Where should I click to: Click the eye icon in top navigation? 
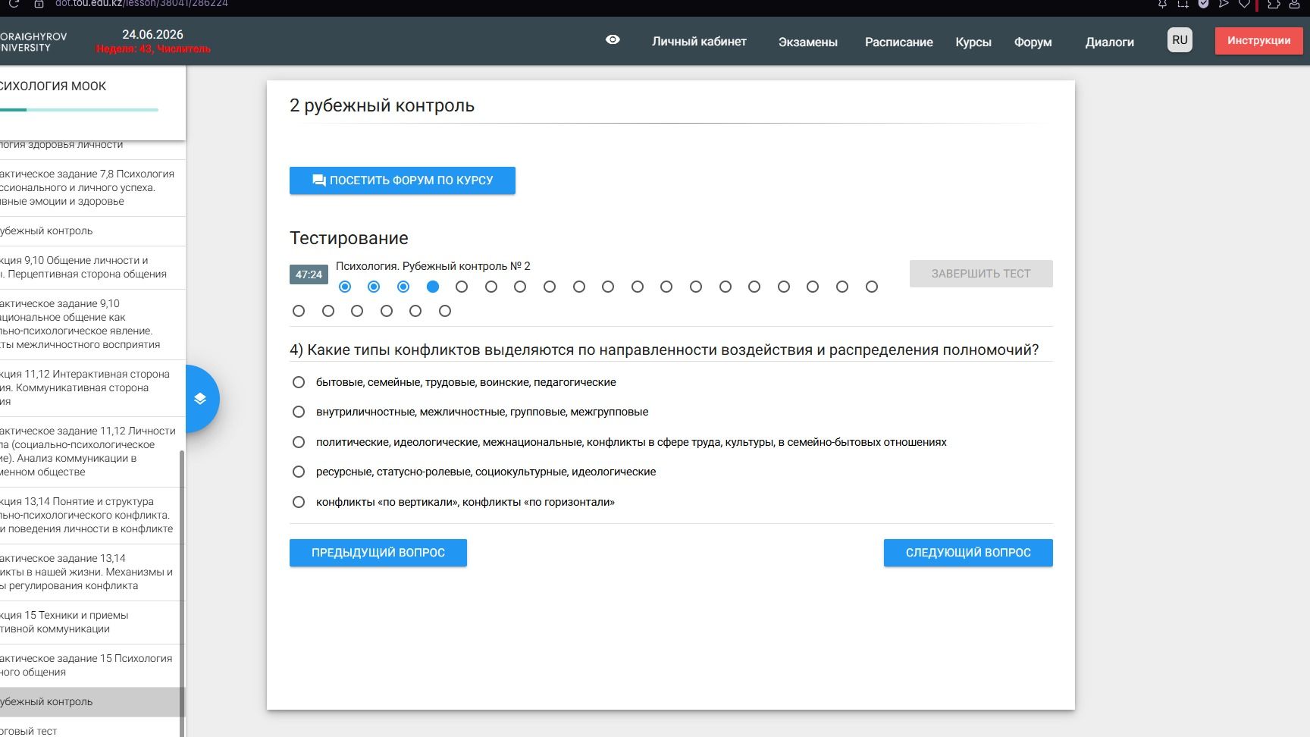(613, 40)
